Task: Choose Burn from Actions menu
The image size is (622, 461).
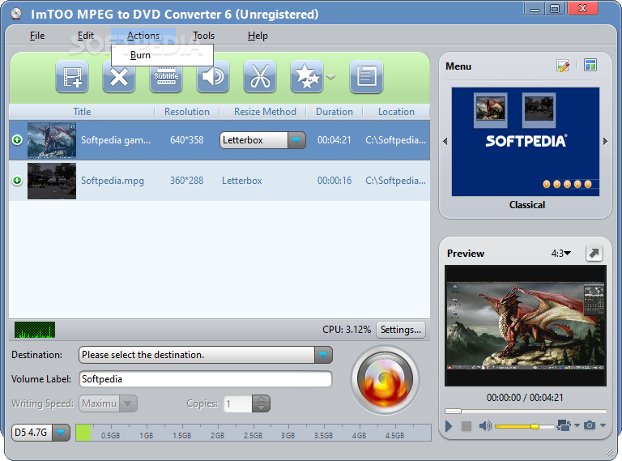Action: click(x=162, y=55)
